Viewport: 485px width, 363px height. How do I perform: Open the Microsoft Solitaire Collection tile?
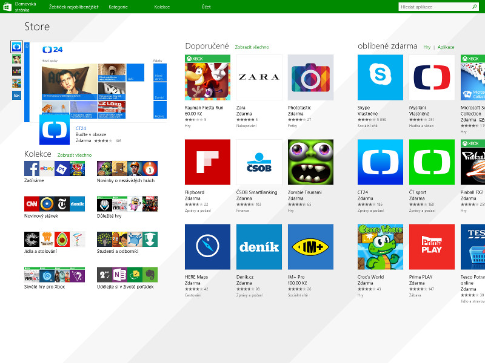point(473,77)
